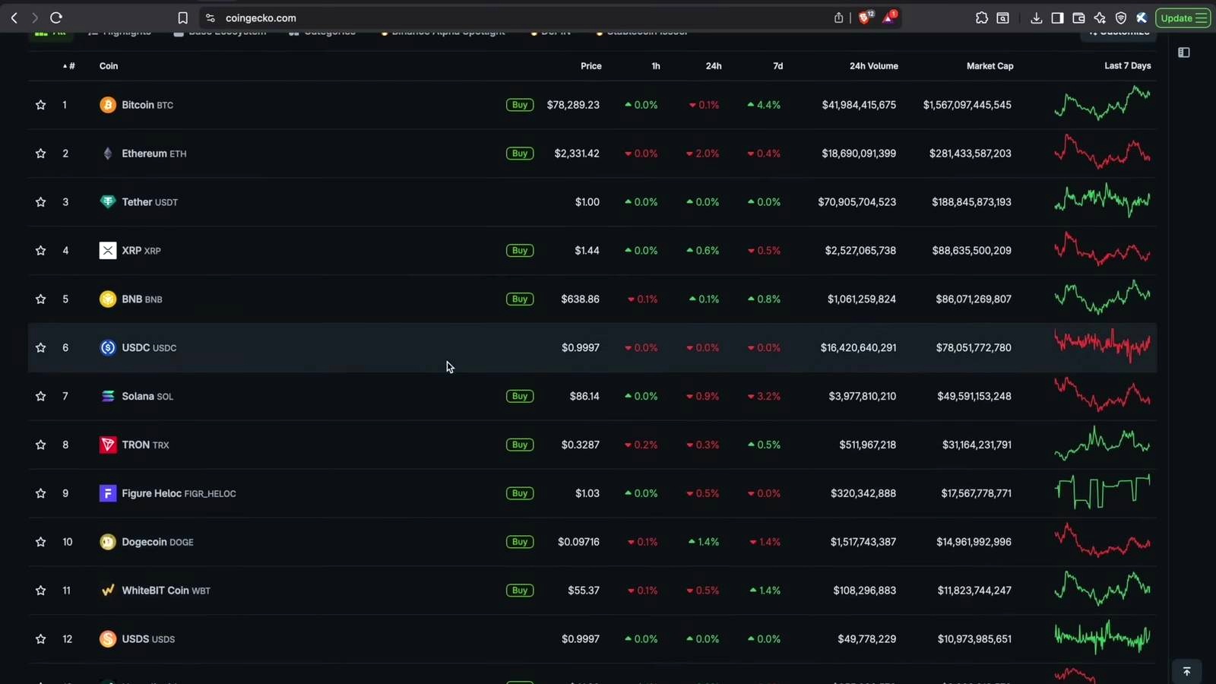
Task: Reload the CoinGecko page
Action: (x=56, y=17)
